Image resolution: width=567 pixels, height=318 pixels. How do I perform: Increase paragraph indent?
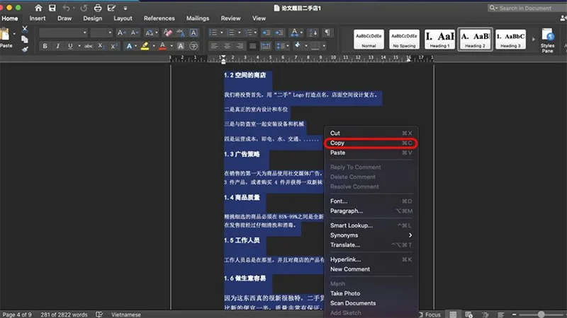click(279, 33)
